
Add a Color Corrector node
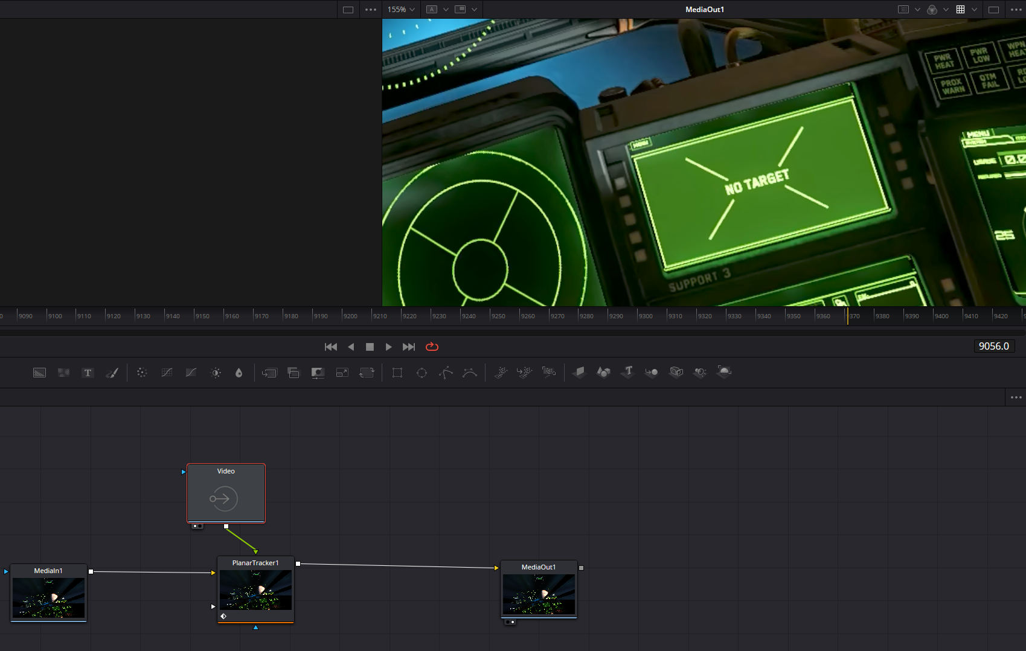[x=142, y=373]
